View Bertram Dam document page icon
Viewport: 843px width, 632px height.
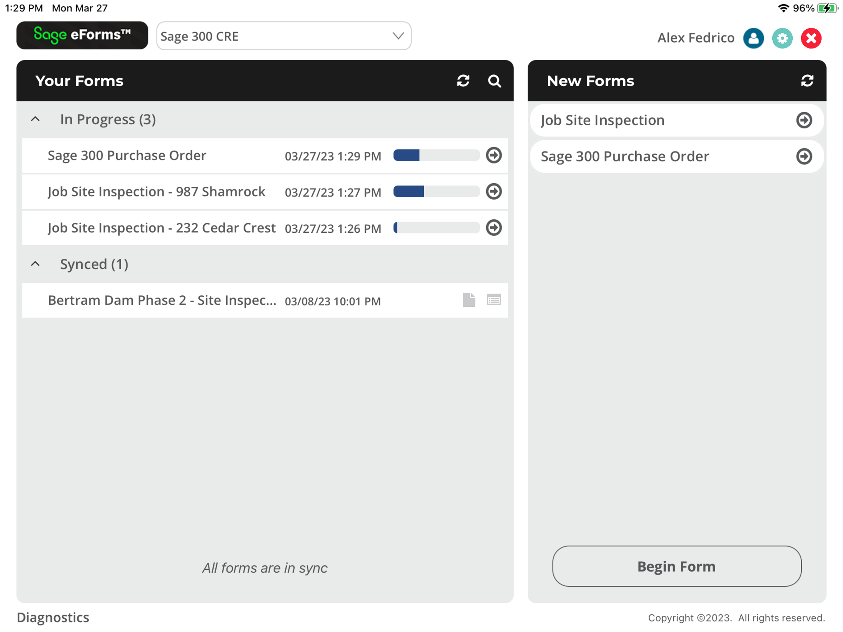coord(469,300)
